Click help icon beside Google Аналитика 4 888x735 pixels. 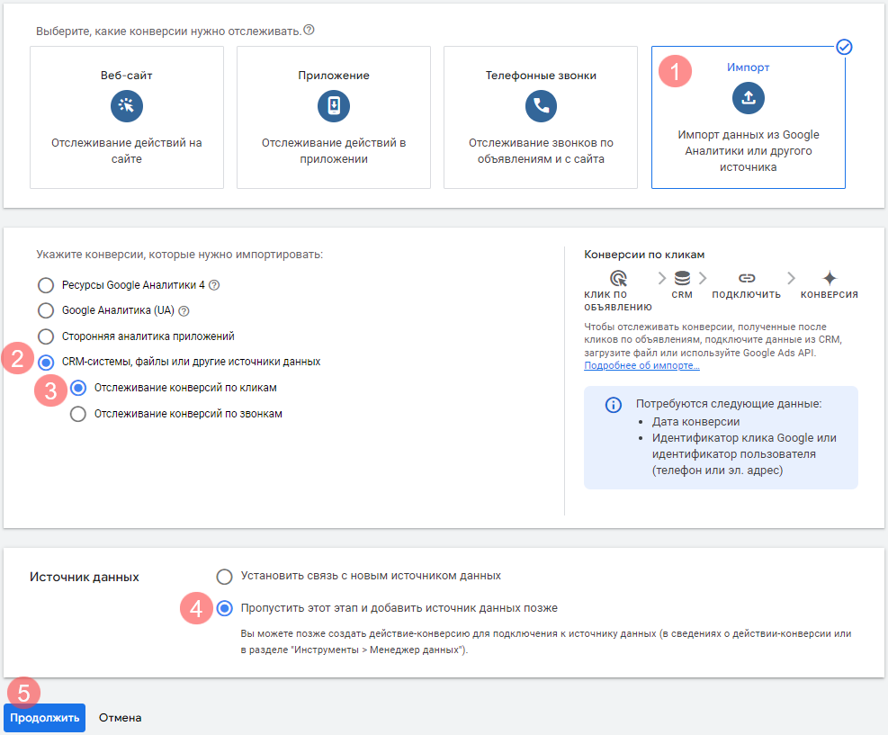(214, 285)
